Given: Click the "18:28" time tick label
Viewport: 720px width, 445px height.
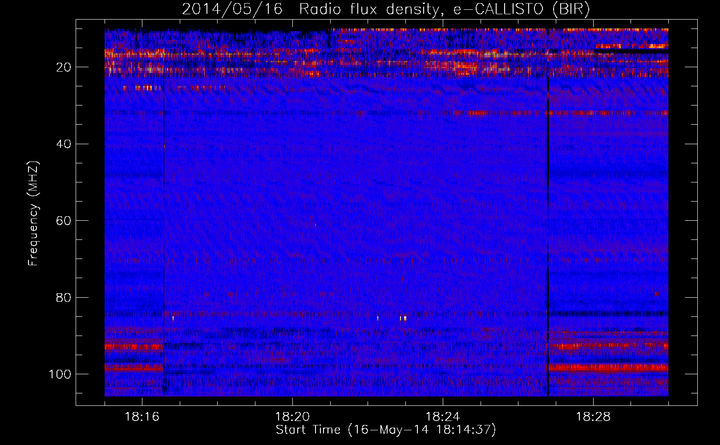Looking at the screenshot, I should point(593,417).
